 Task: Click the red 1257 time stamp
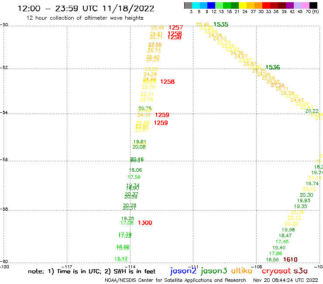tap(176, 28)
